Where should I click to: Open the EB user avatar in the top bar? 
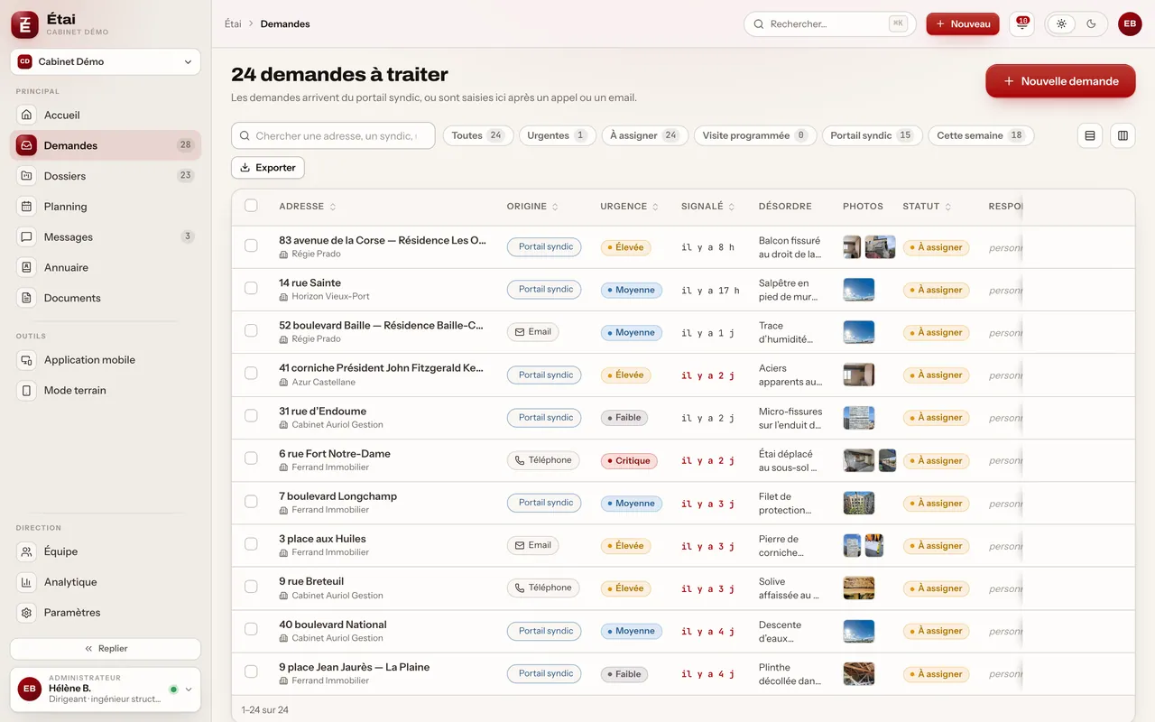[x=1130, y=24]
